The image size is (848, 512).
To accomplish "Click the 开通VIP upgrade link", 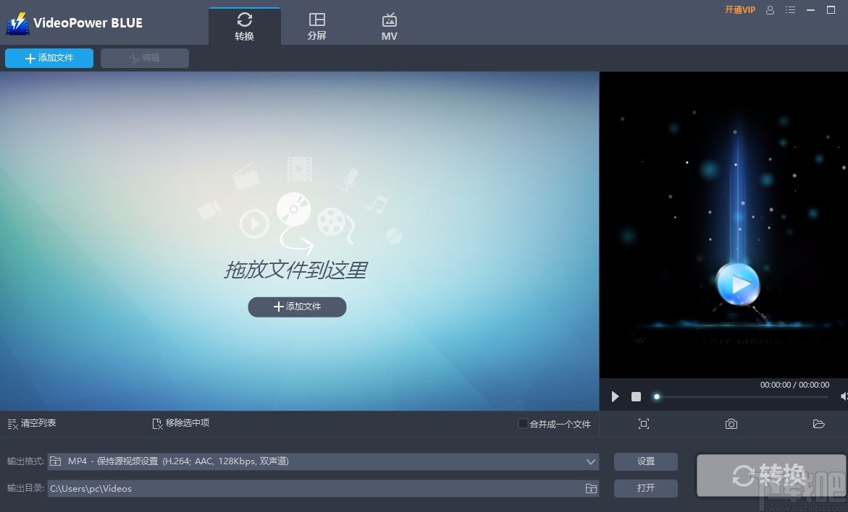I will pos(739,10).
